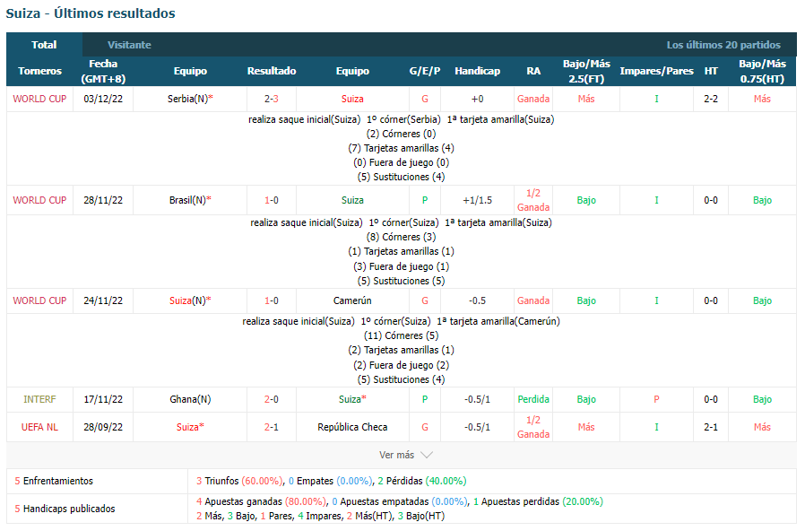This screenshot has height=531, width=805.
Task: Click the 4 Apuestas ganadas (80.00%) statistic
Action: [x=262, y=501]
